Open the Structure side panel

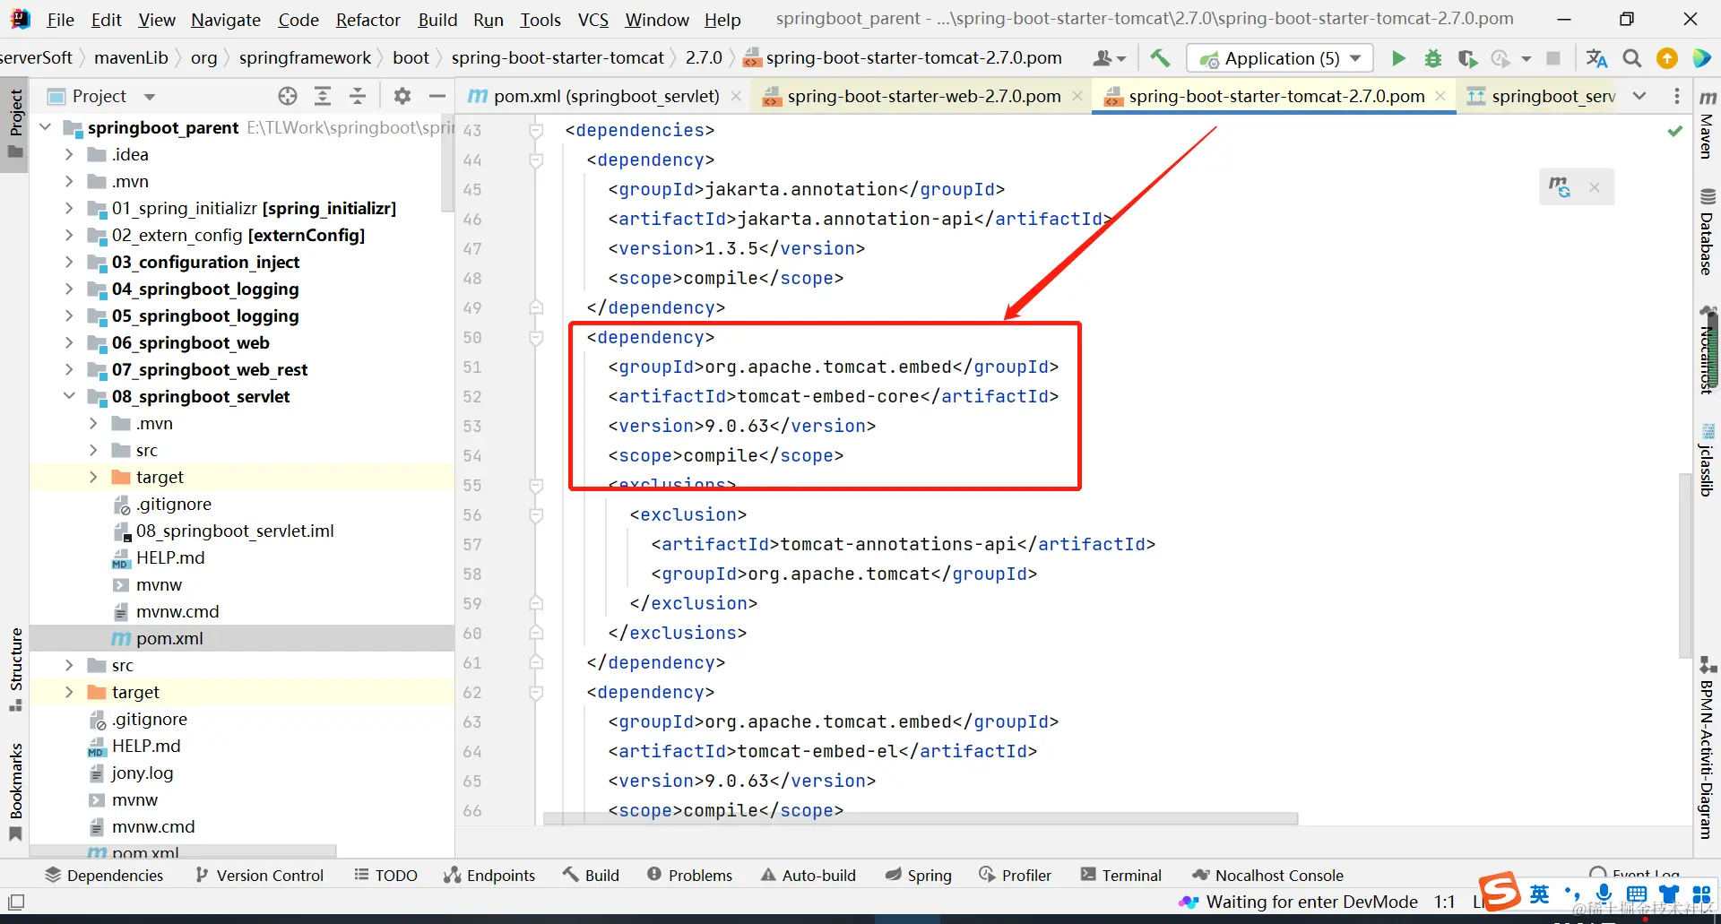coord(16,669)
